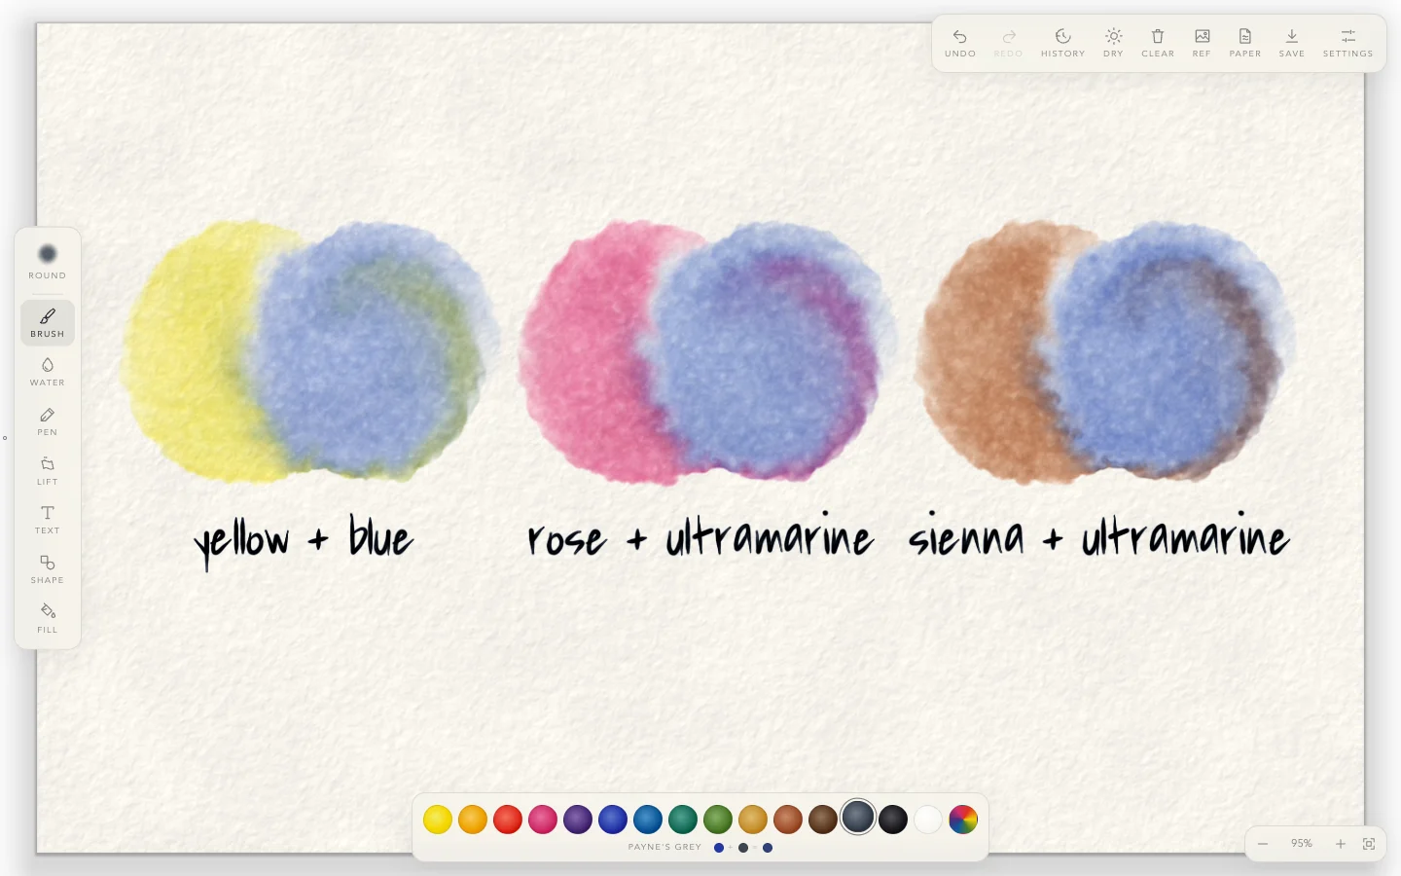1401x876 pixels.
Task: Click the blue first mix component dot
Action: [719, 848]
